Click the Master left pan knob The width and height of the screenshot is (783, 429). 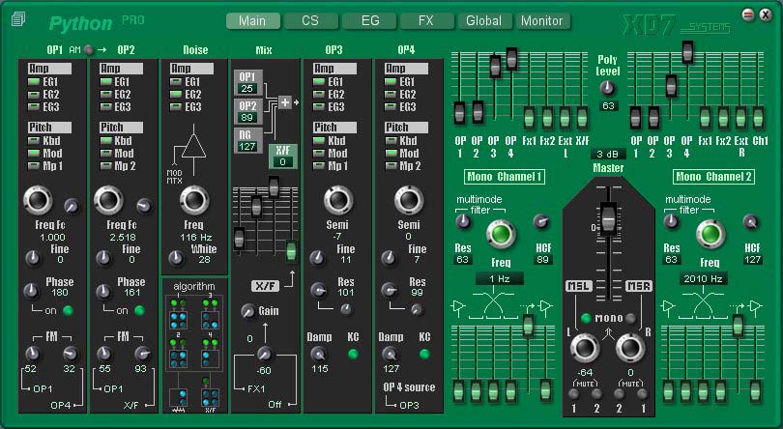pos(585,348)
